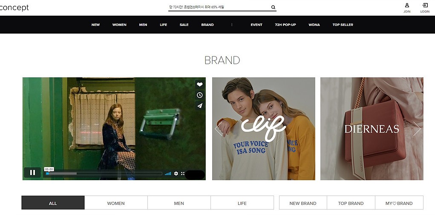Adjust video volume bars
Viewport: 435px width, 215px height.
(168, 173)
